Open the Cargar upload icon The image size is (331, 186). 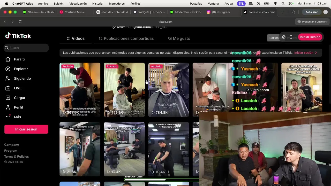[8, 98]
